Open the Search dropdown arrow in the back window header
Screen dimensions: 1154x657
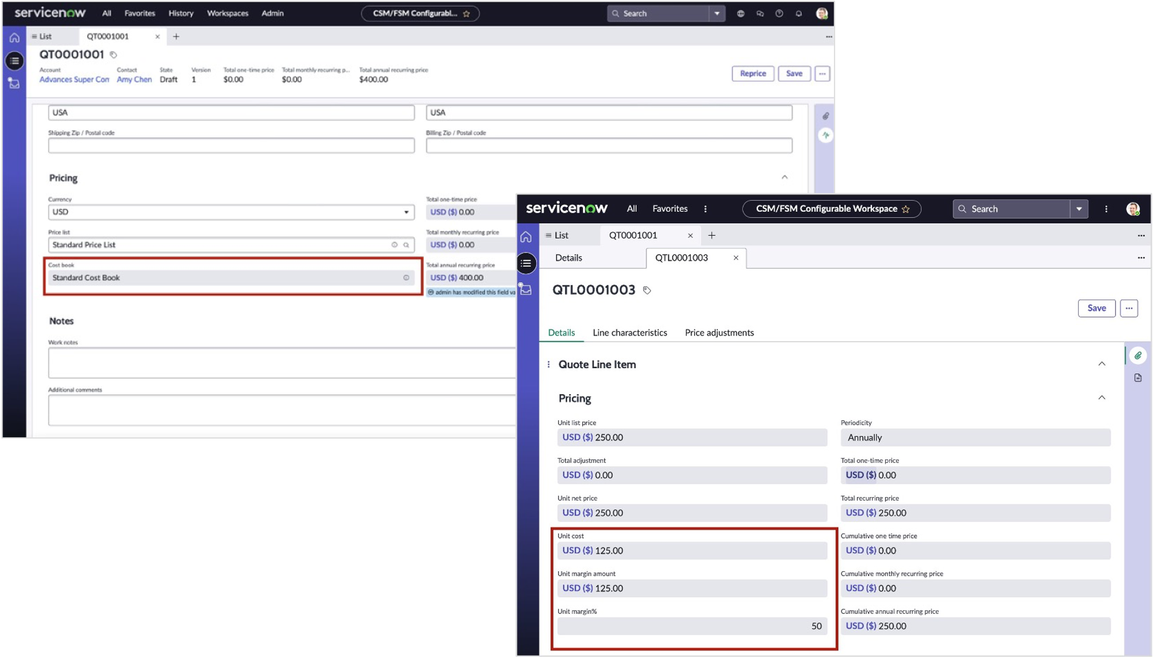717,14
